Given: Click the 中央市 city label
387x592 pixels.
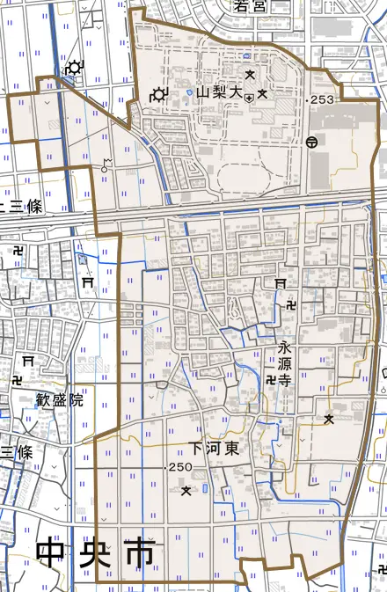Looking at the screenshot, I should (96, 553).
